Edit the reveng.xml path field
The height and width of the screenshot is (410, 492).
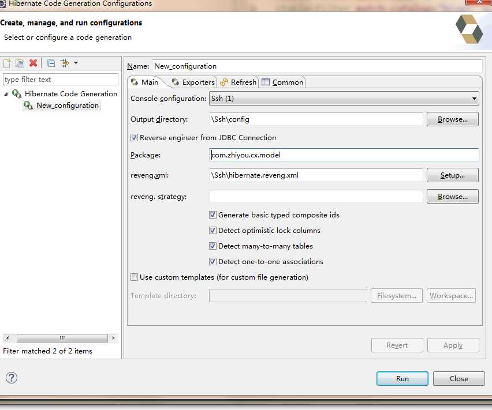(x=316, y=175)
